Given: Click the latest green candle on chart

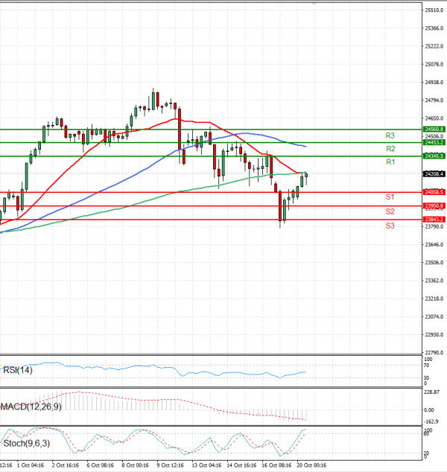Looking at the screenshot, I should (306, 178).
